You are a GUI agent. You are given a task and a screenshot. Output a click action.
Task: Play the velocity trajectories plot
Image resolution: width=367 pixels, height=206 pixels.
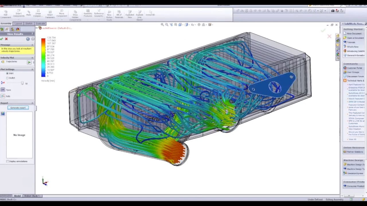[x=29, y=62]
